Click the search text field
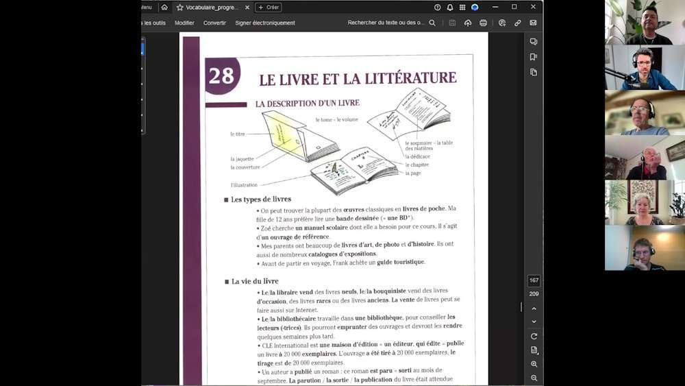Viewport: 685px width, 386px height. 386,23
